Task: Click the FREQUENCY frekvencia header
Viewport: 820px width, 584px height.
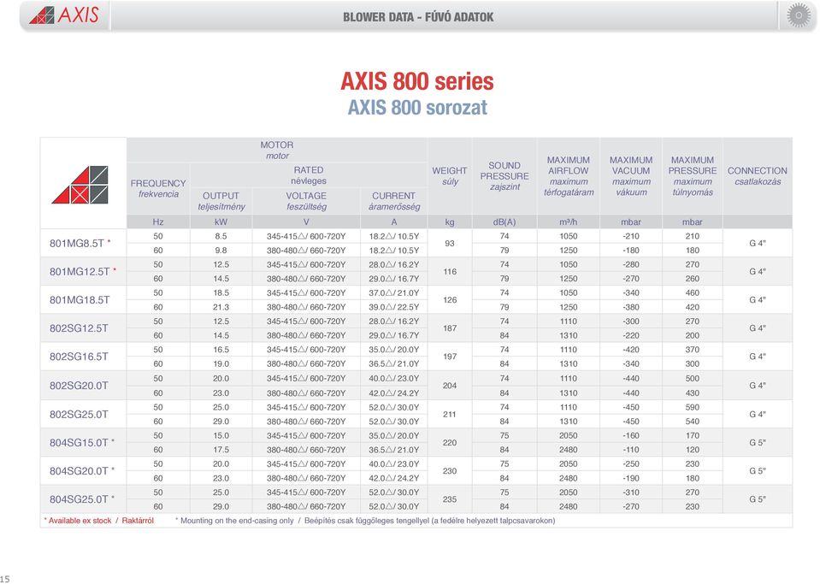Action: pyautogui.click(x=158, y=188)
